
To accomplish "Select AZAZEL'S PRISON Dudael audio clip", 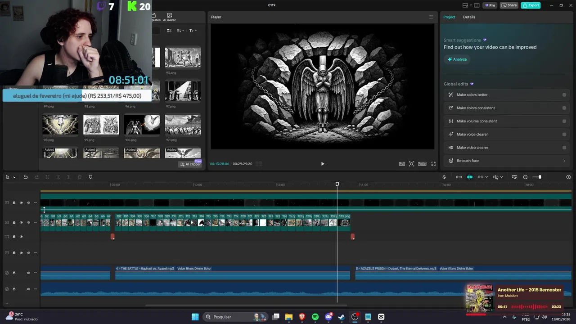I will (463, 273).
